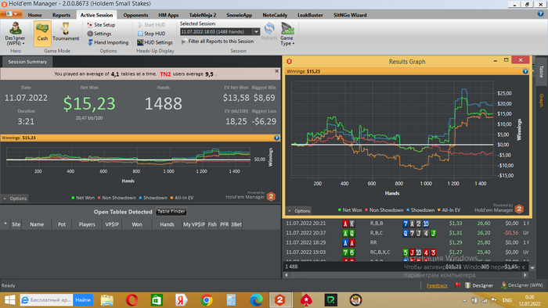
Task: Open the LeakBuster tab
Action: coord(310,15)
